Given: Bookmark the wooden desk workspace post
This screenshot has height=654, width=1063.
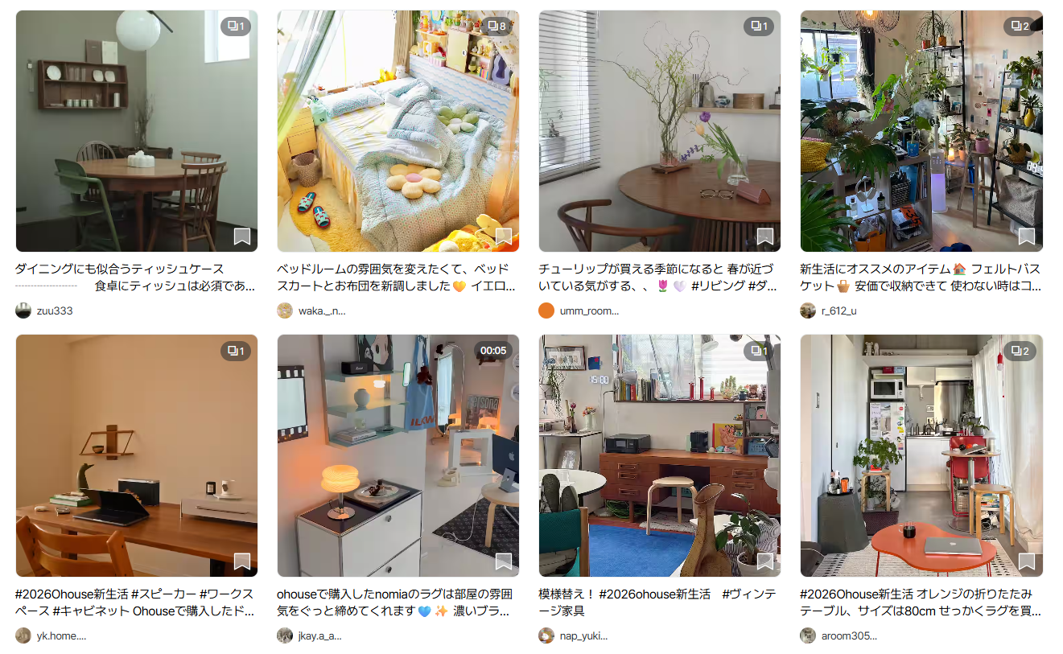Looking at the screenshot, I should 241,561.
